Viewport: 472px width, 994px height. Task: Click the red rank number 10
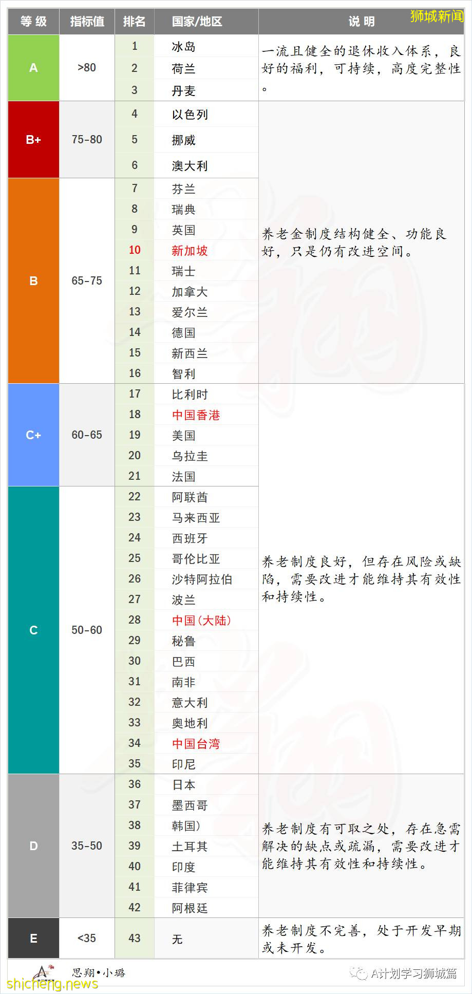click(x=135, y=250)
